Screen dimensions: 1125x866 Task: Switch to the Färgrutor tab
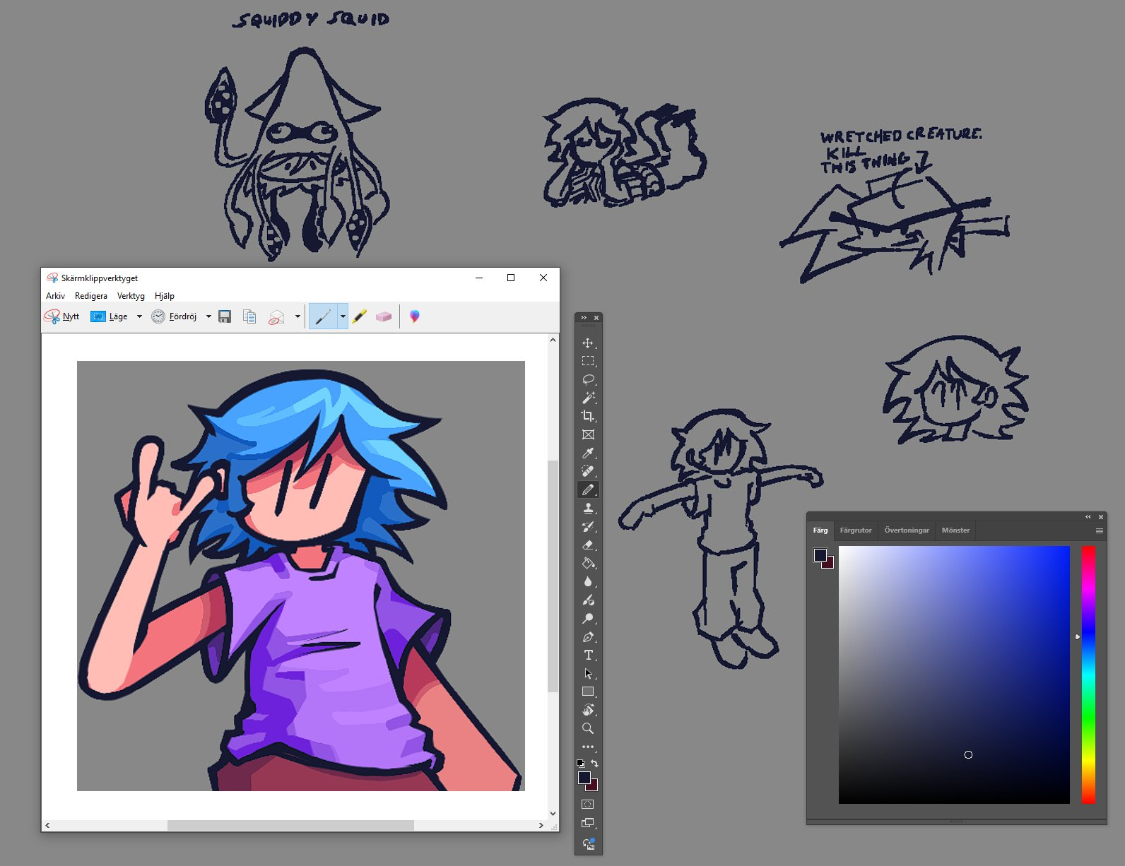tap(855, 530)
